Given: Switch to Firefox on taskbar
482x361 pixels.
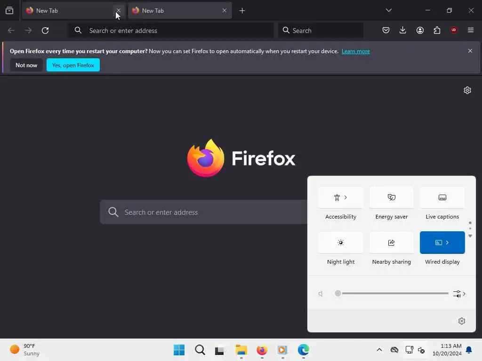Looking at the screenshot, I should click(x=262, y=350).
